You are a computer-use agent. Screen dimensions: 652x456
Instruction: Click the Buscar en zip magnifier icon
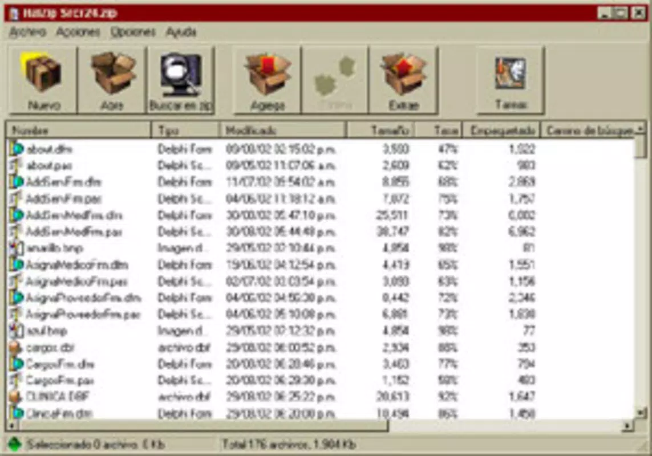[181, 75]
